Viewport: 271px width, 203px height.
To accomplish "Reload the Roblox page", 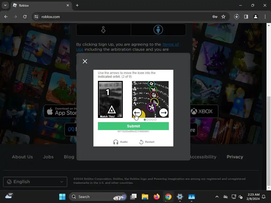I will coord(25,17).
